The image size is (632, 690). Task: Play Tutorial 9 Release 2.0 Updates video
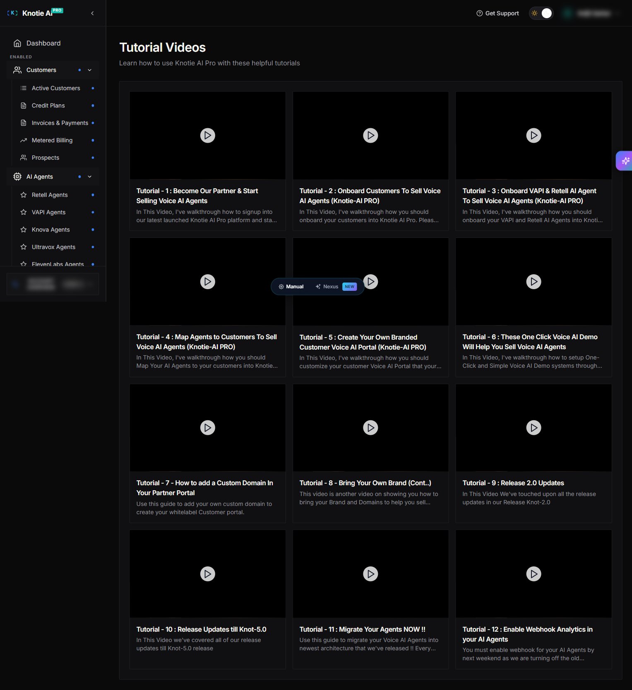coord(533,428)
